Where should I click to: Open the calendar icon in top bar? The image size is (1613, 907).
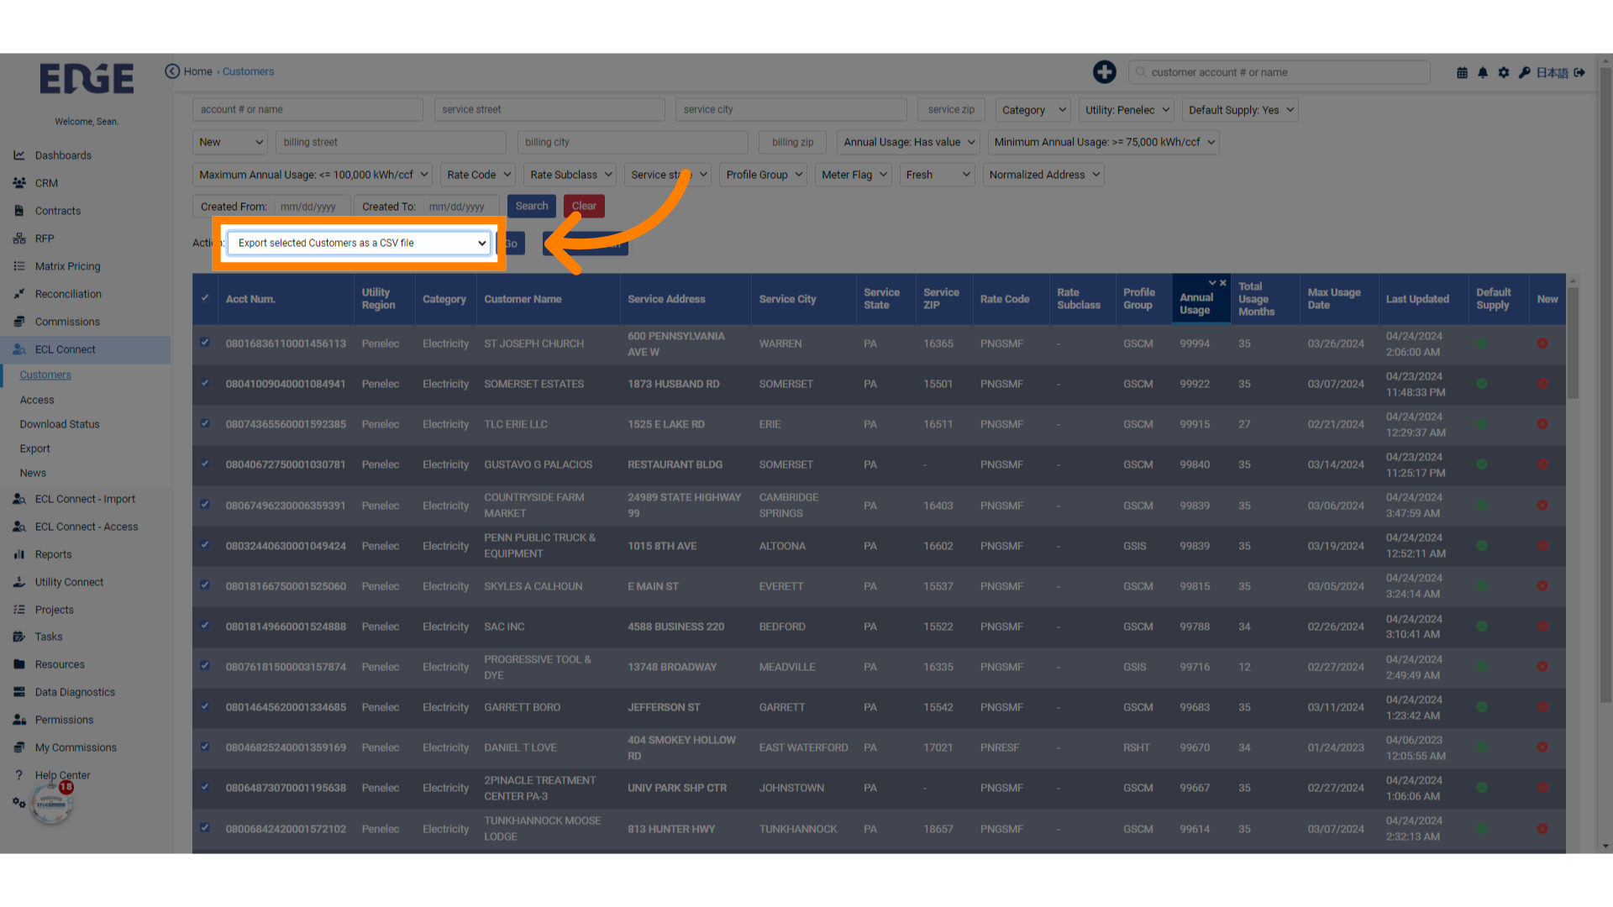click(1462, 73)
